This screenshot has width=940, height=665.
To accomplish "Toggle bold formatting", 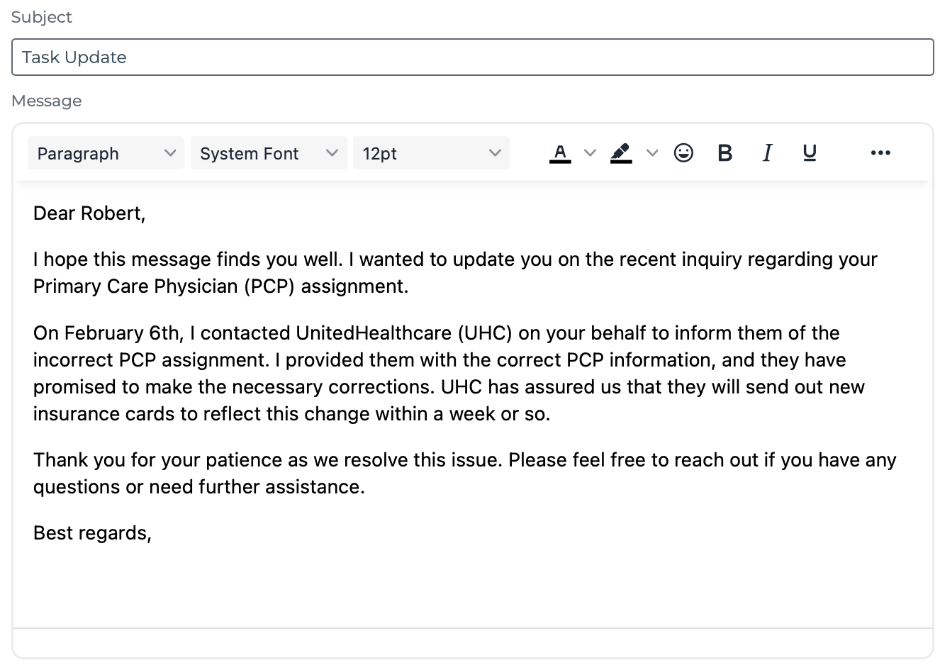I will pyautogui.click(x=724, y=153).
